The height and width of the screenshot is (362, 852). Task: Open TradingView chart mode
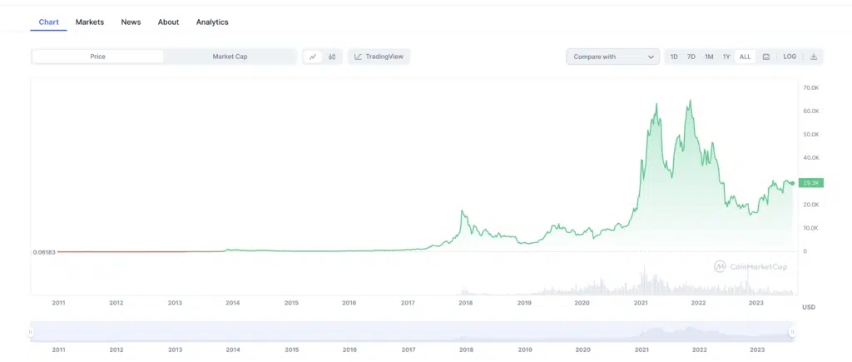(x=379, y=57)
